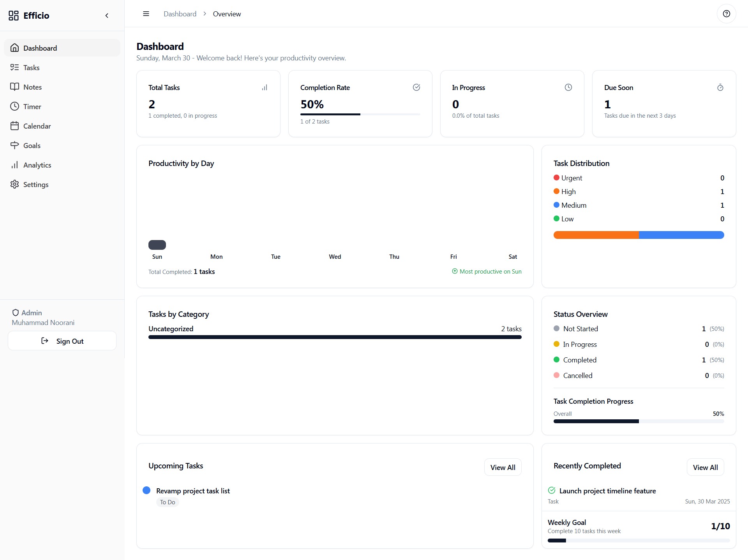Click the Analytics bar chart icon in the sidebar
748x560 pixels.
coord(14,164)
